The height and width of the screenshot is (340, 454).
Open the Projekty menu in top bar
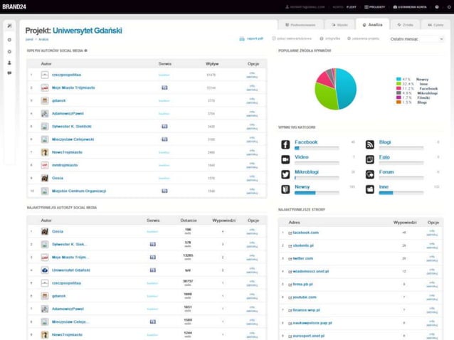point(375,7)
